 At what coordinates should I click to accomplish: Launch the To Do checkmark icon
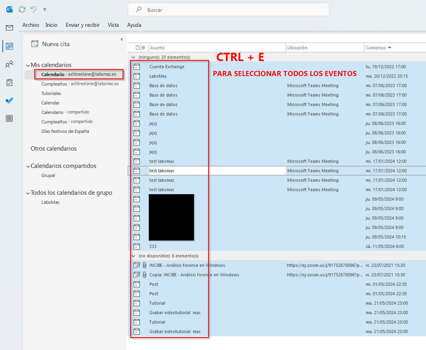[x=9, y=101]
